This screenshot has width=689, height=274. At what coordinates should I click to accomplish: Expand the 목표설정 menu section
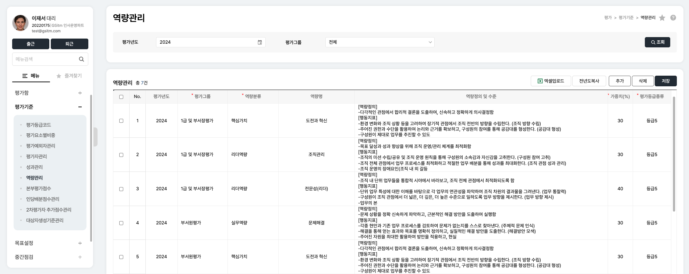[x=80, y=243]
